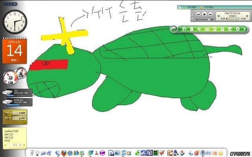
Task: Click the padlock icon on green toolbar
Action: click(x=222, y=29)
